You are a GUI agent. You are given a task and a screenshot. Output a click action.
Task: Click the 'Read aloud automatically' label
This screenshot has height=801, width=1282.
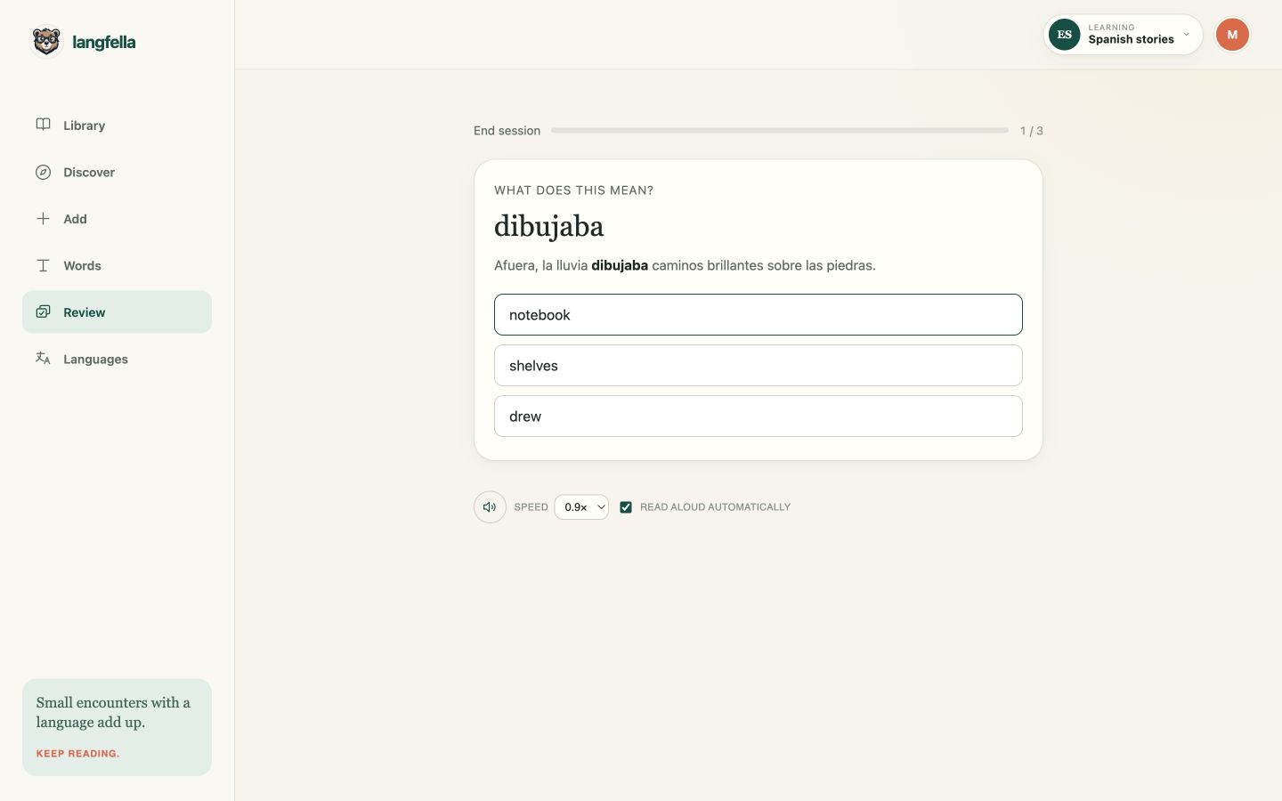(x=715, y=507)
